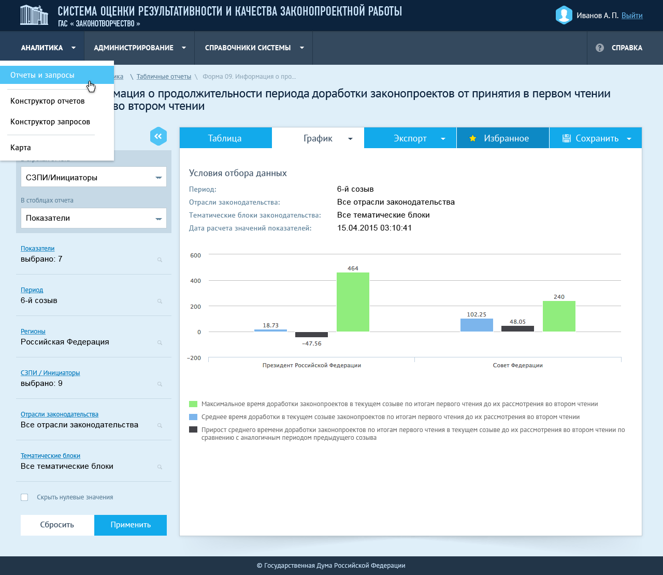The image size is (663, 575).
Task: Open the Регионы filter link
Action: tap(33, 332)
